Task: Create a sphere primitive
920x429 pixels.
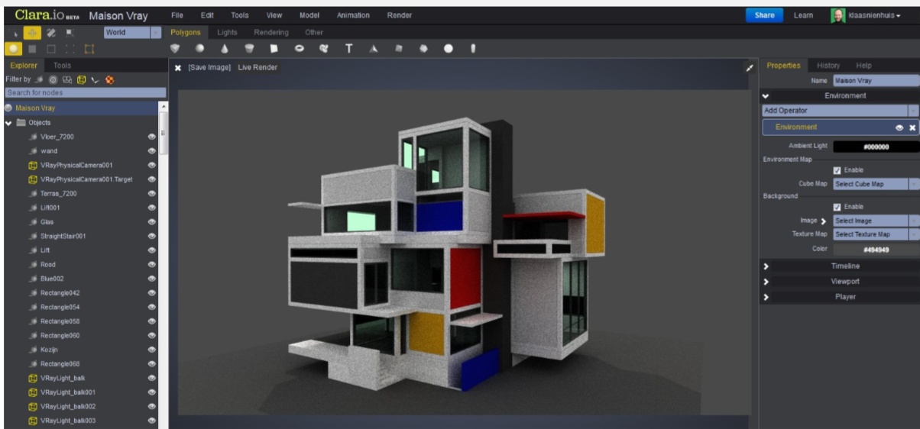Action: 199,48
